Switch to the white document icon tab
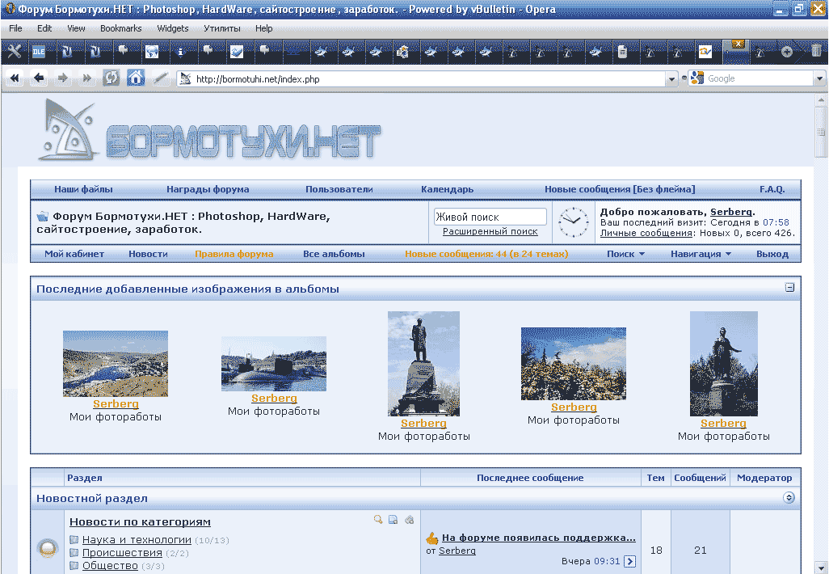 click(x=622, y=51)
